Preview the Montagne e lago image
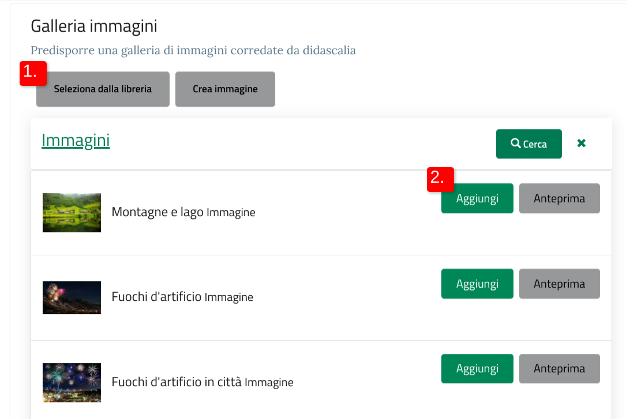626x419 pixels. 559,198
